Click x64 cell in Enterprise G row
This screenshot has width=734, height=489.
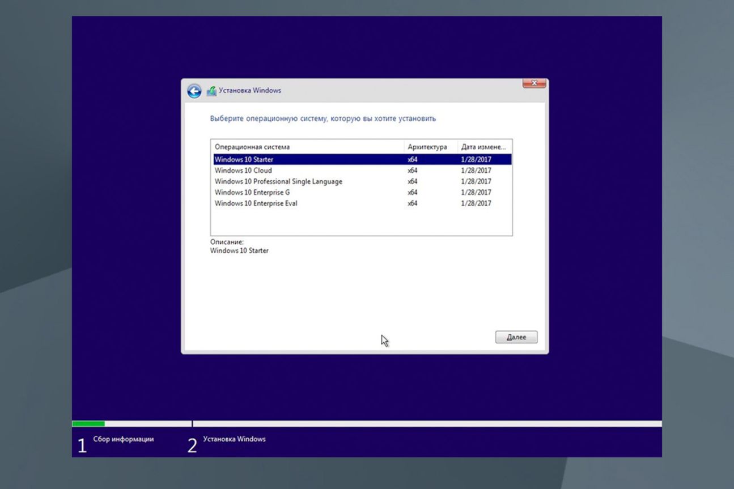tap(413, 192)
